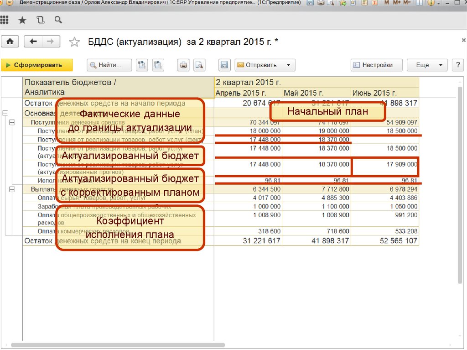Click the 'Найти...' search button

109,65
